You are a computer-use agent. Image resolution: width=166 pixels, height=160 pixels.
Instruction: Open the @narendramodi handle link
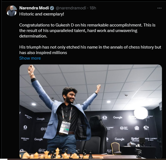(70, 8)
